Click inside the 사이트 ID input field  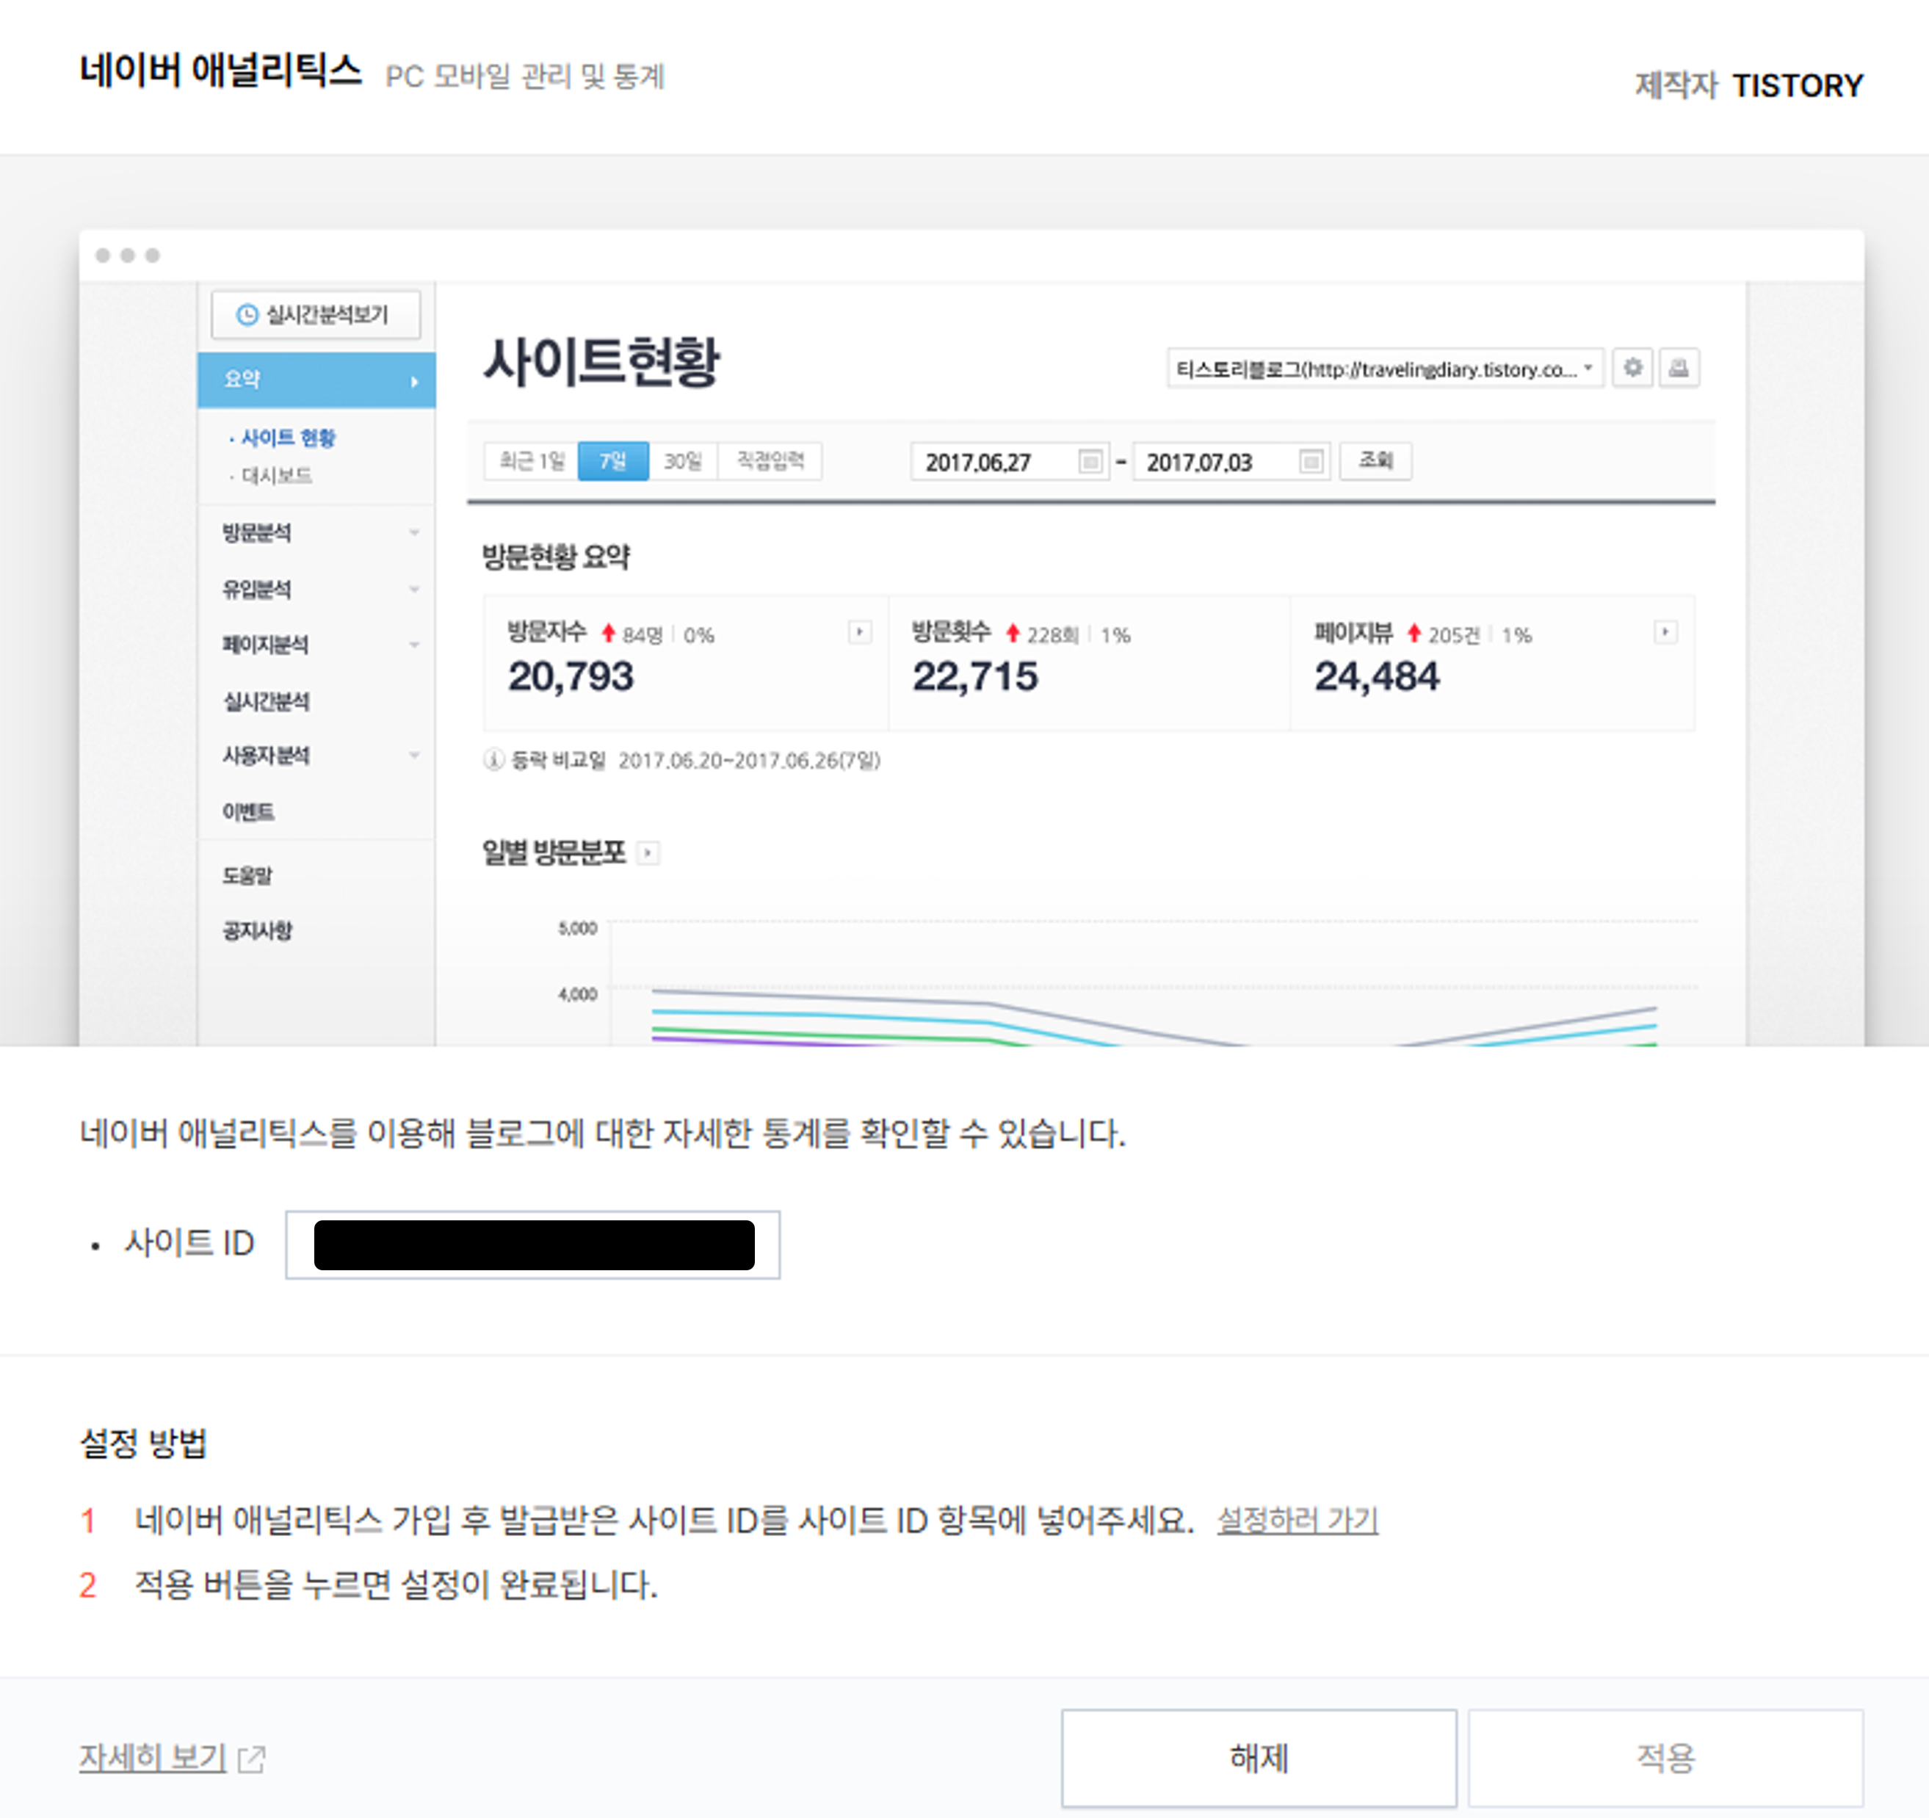tap(532, 1245)
